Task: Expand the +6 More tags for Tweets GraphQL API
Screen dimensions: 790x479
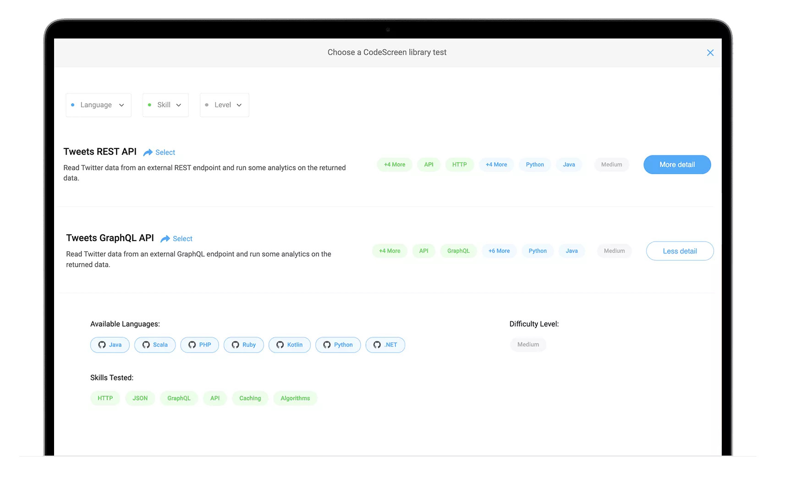Action: pyautogui.click(x=499, y=251)
